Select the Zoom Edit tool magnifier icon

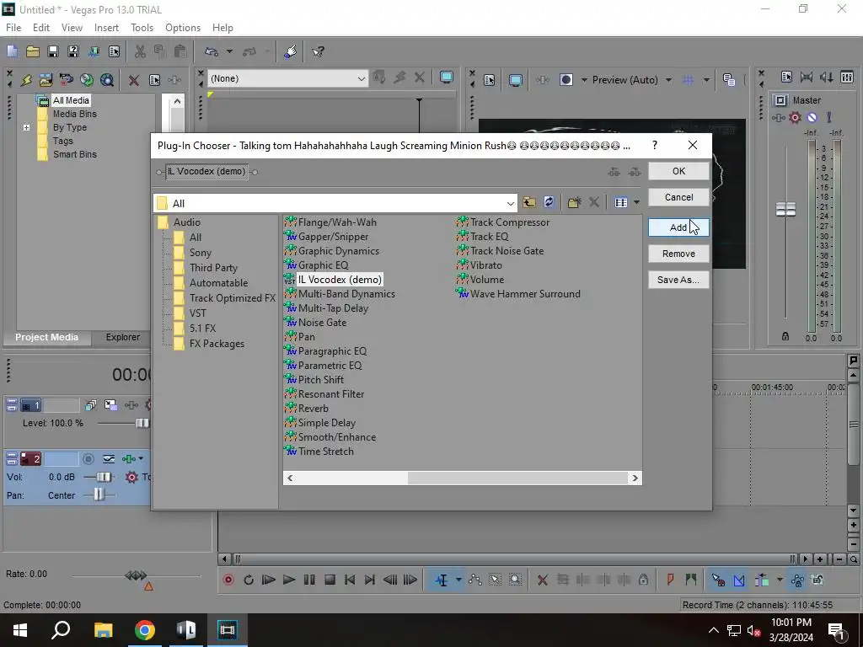(515, 580)
